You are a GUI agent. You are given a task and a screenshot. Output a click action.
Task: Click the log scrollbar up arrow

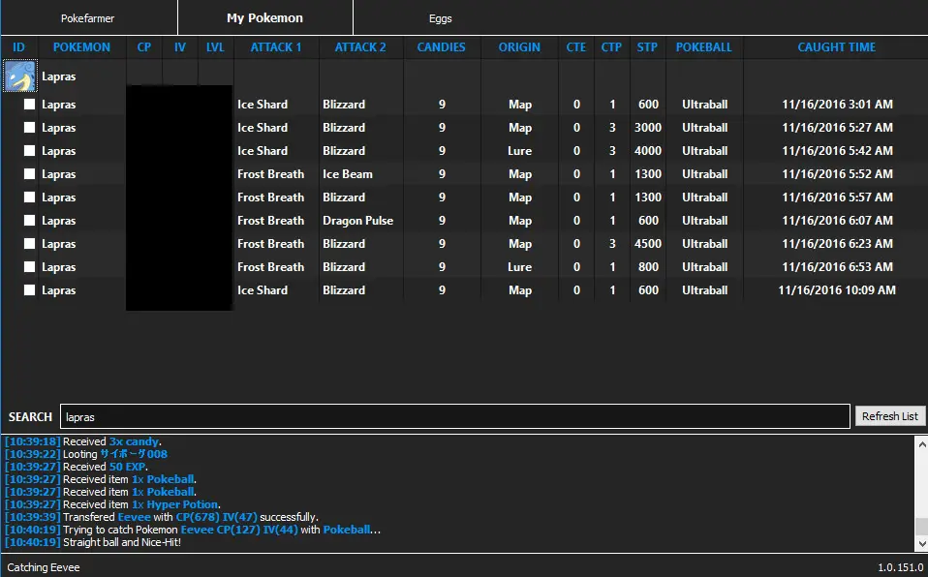(920, 442)
